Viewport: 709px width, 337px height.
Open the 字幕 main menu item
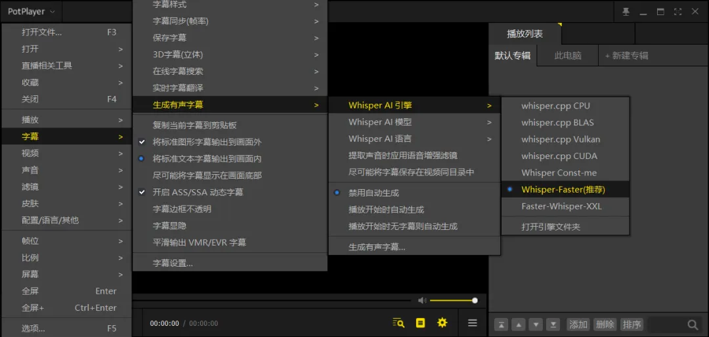66,137
